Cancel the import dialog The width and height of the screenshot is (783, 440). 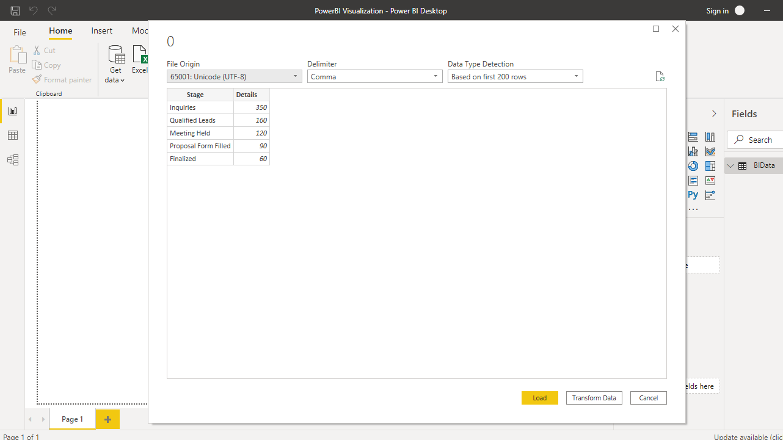648,398
